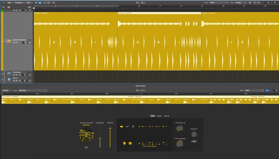Collapse the Scientific Method+ track stack

click(x=6, y=41)
